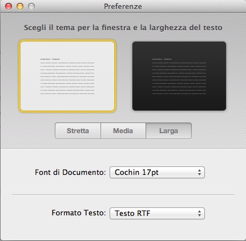Choose Larga text width
The height and width of the screenshot is (241, 246).
tap(168, 131)
